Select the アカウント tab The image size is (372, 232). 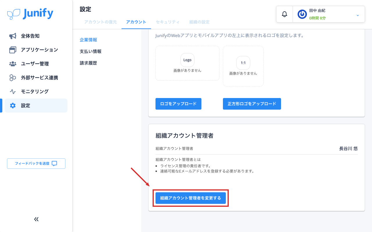(136, 22)
